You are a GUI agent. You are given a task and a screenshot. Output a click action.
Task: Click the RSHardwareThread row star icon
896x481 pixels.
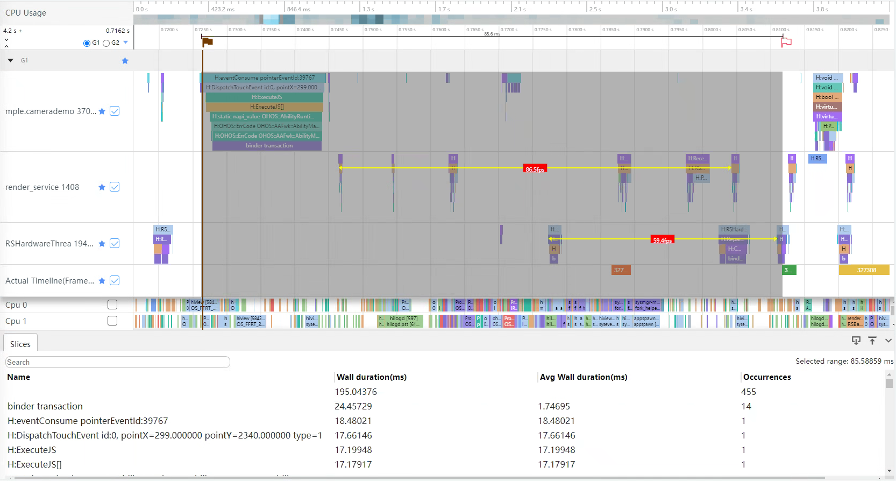(102, 244)
